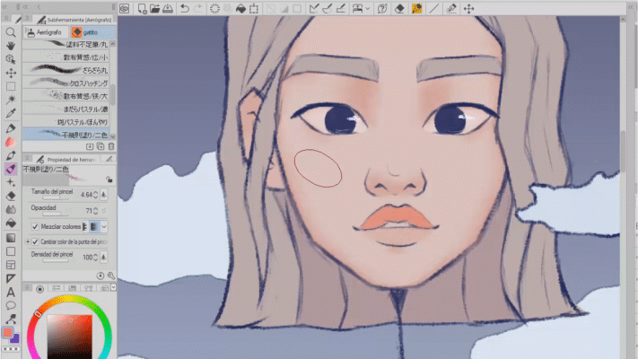Delete the selected sub tool
This screenshot has width=638, height=359.
pyautogui.click(x=110, y=146)
